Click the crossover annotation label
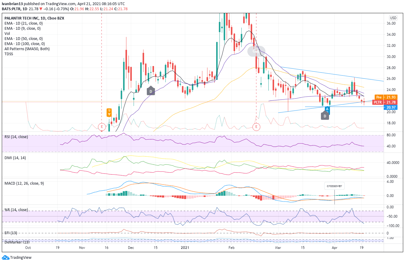The height and width of the screenshot is (263, 405). (x=334, y=186)
